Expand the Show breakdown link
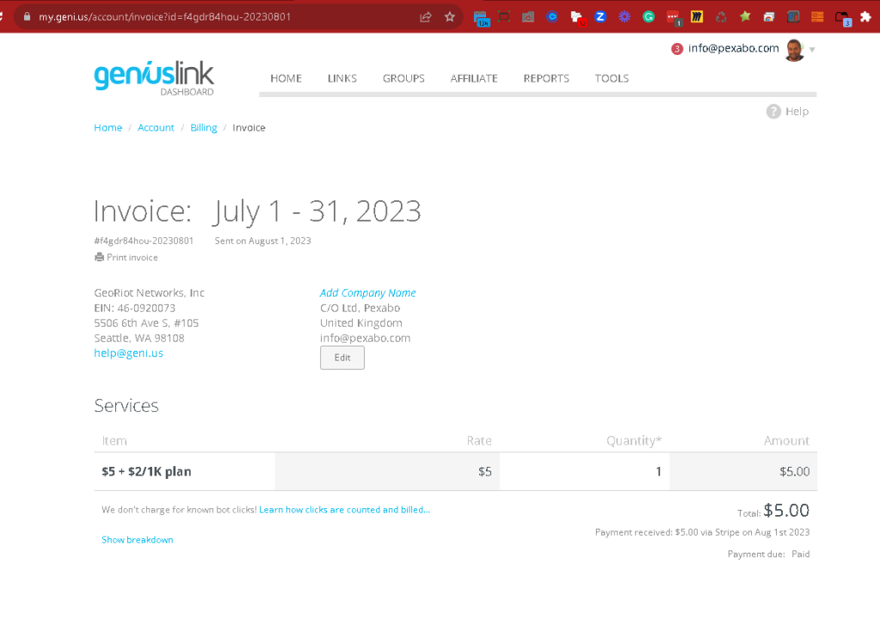Viewport: 880px width, 625px height. [x=138, y=540]
